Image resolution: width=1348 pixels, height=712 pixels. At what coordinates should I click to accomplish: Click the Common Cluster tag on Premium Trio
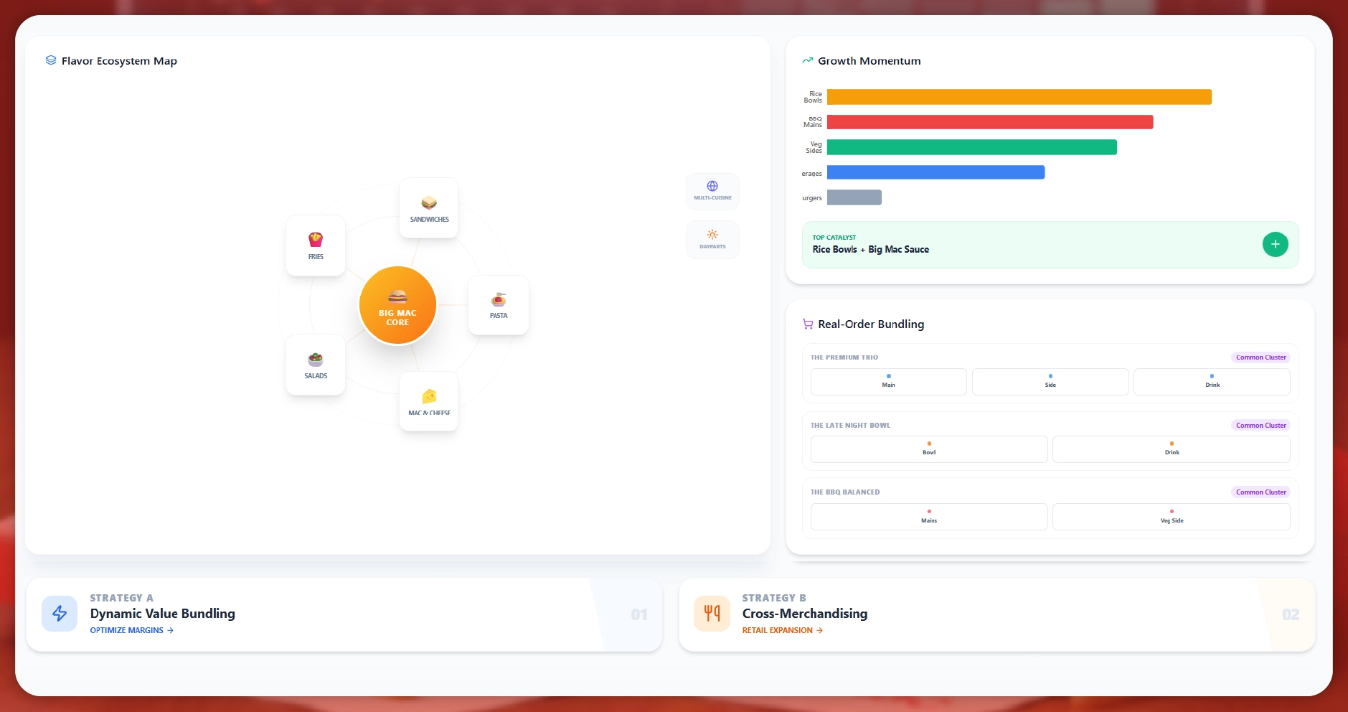pyautogui.click(x=1260, y=357)
